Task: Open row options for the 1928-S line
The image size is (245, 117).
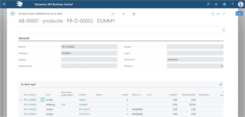Action: [x=43, y=100]
